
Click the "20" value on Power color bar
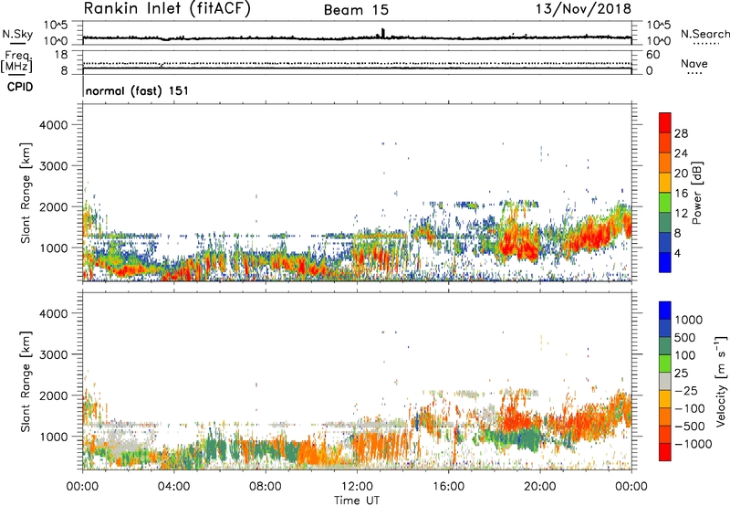[681, 174]
